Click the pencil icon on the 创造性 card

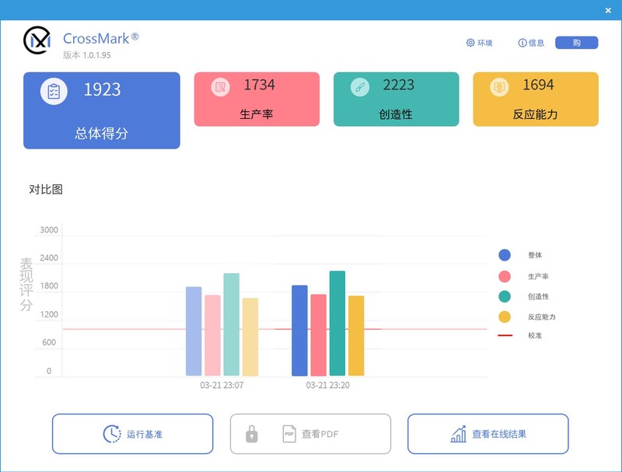click(358, 87)
